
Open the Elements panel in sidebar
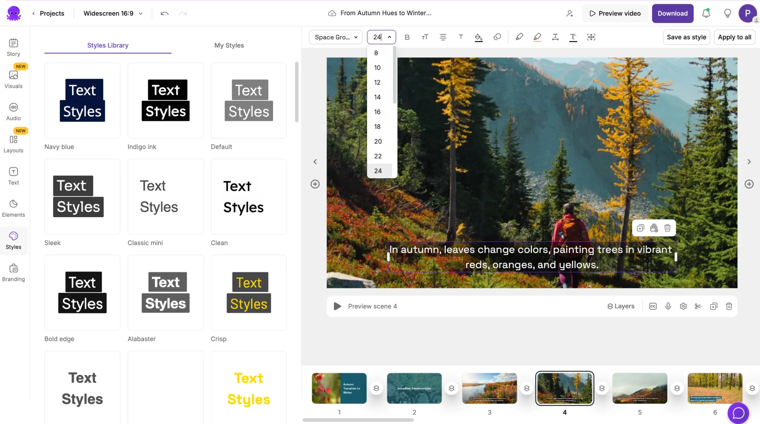13,208
